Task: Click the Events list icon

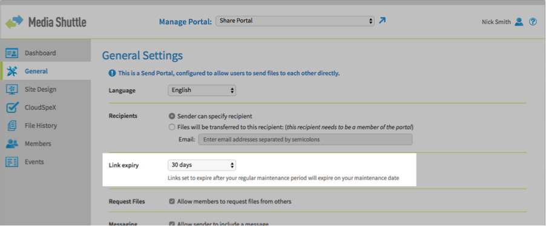Action: coord(12,162)
